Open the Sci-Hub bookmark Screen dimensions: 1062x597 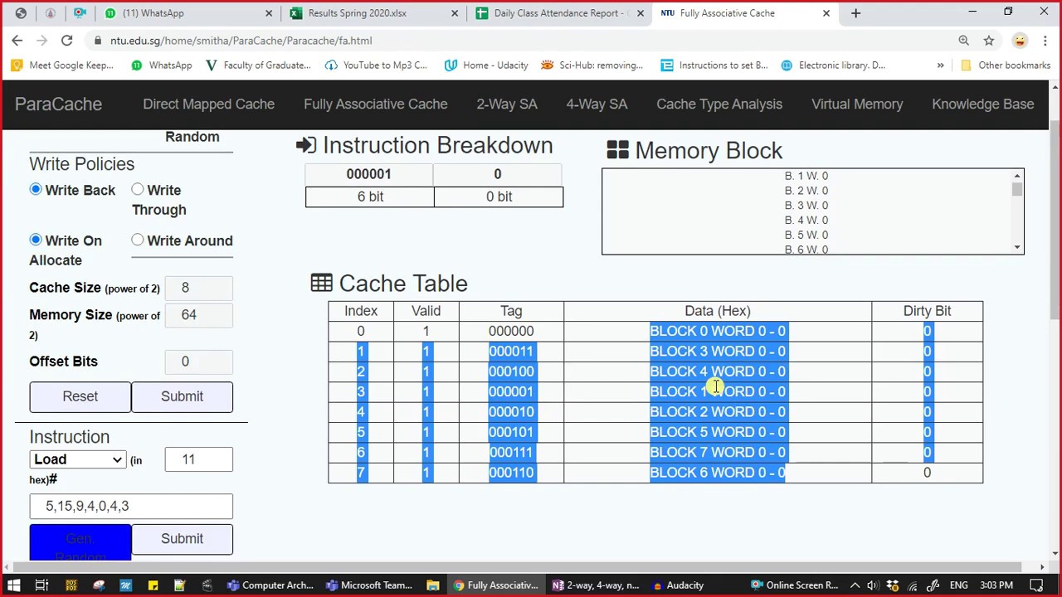tap(592, 65)
